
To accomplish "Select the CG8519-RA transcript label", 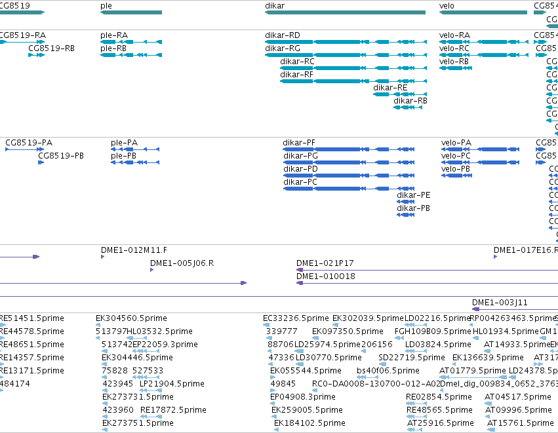I will click(x=23, y=35).
